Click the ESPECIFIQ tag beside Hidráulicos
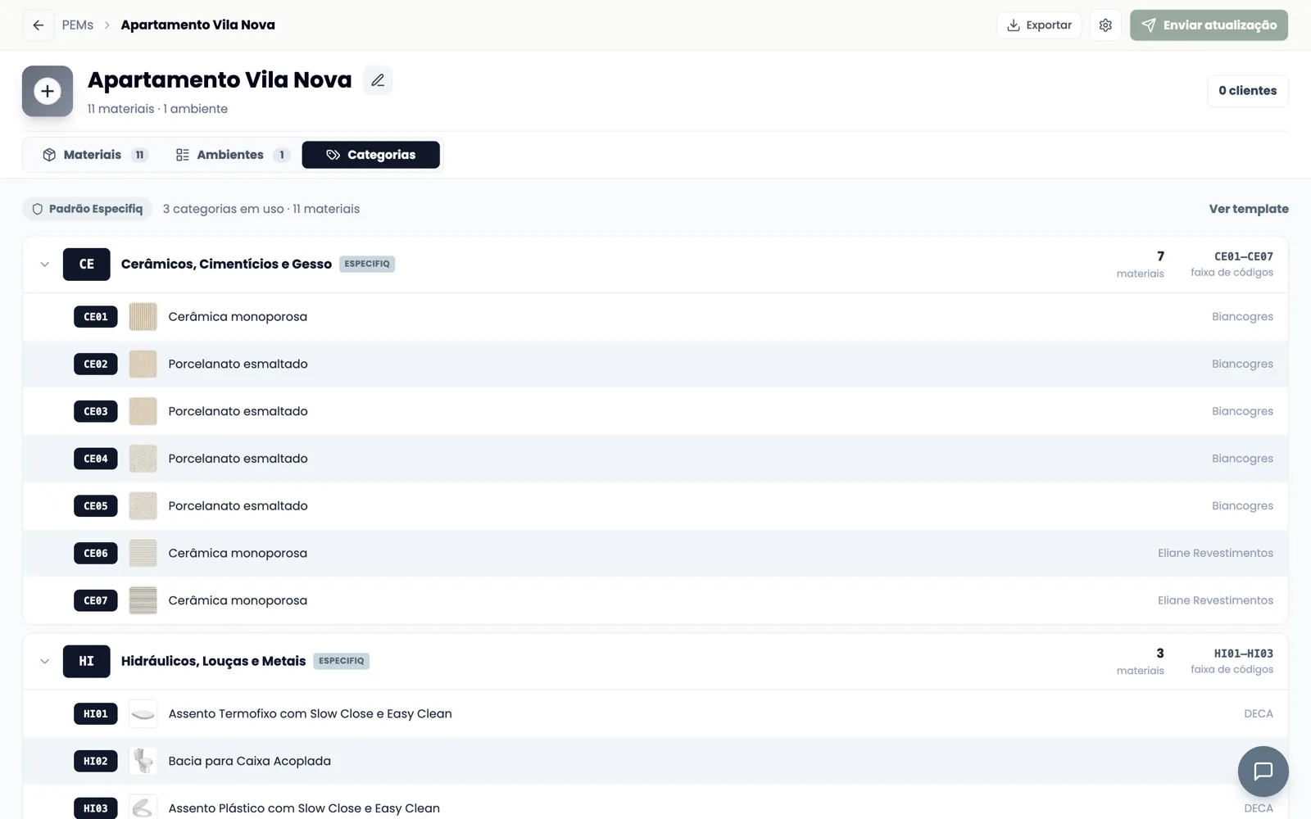 342,661
